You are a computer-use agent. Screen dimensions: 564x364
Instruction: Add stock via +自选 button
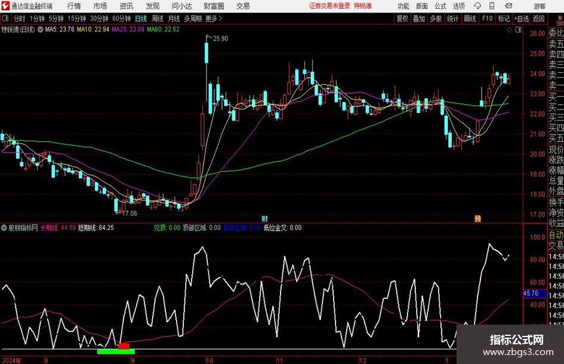pos(522,19)
